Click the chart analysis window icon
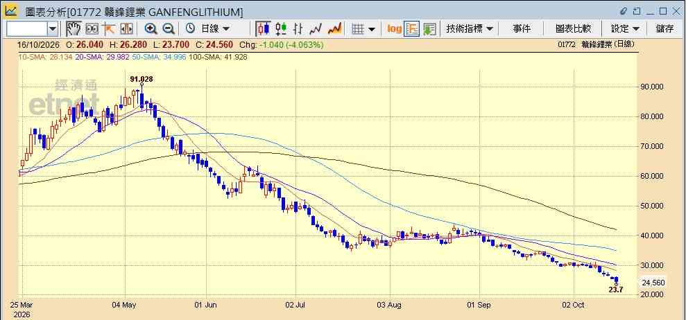Image resolution: width=686 pixels, height=320 pixels. point(11,11)
